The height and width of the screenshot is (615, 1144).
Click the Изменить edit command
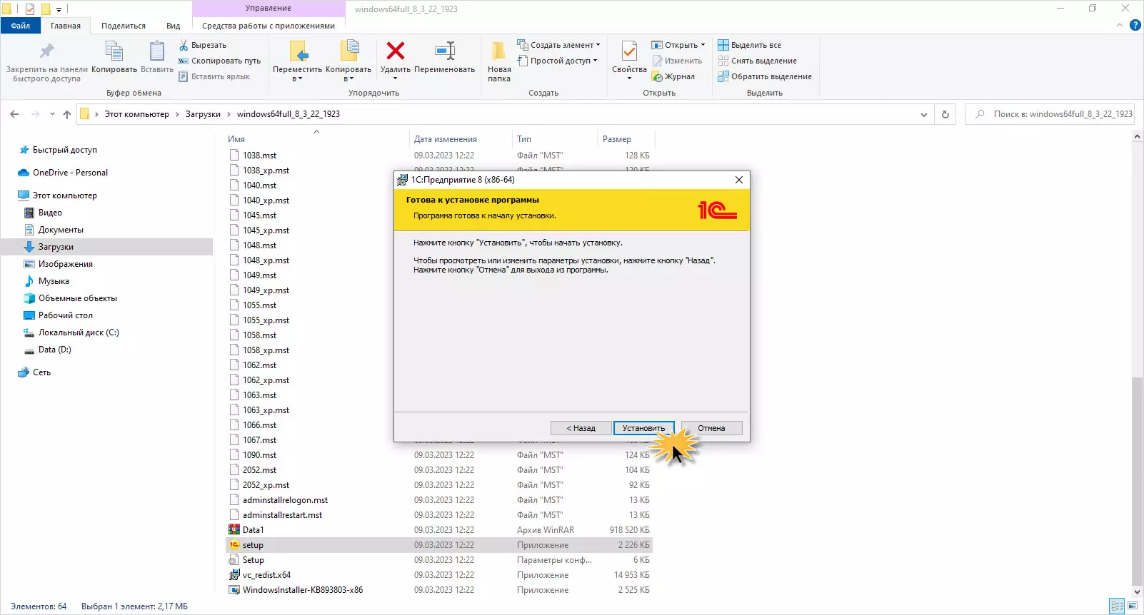click(x=677, y=61)
